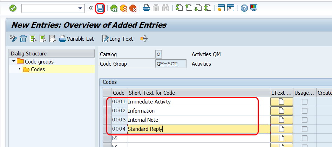This screenshot has width=332, height=147.
Task: Click the Code Group field QM-ACT
Action: [x=171, y=64]
